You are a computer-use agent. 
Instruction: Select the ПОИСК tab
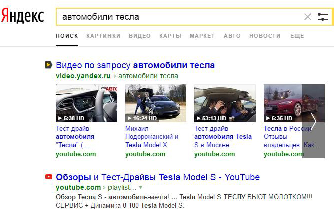point(67,36)
